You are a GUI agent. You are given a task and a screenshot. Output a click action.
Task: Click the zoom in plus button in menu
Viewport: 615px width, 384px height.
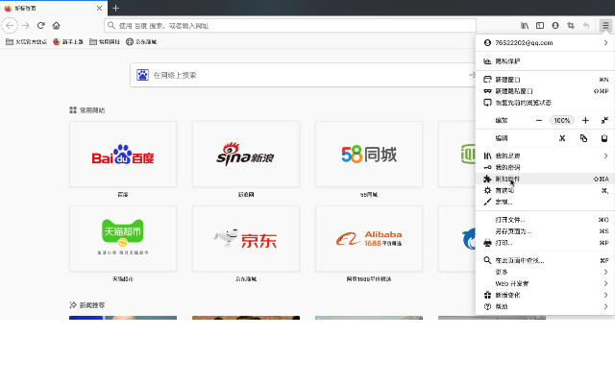click(x=584, y=120)
